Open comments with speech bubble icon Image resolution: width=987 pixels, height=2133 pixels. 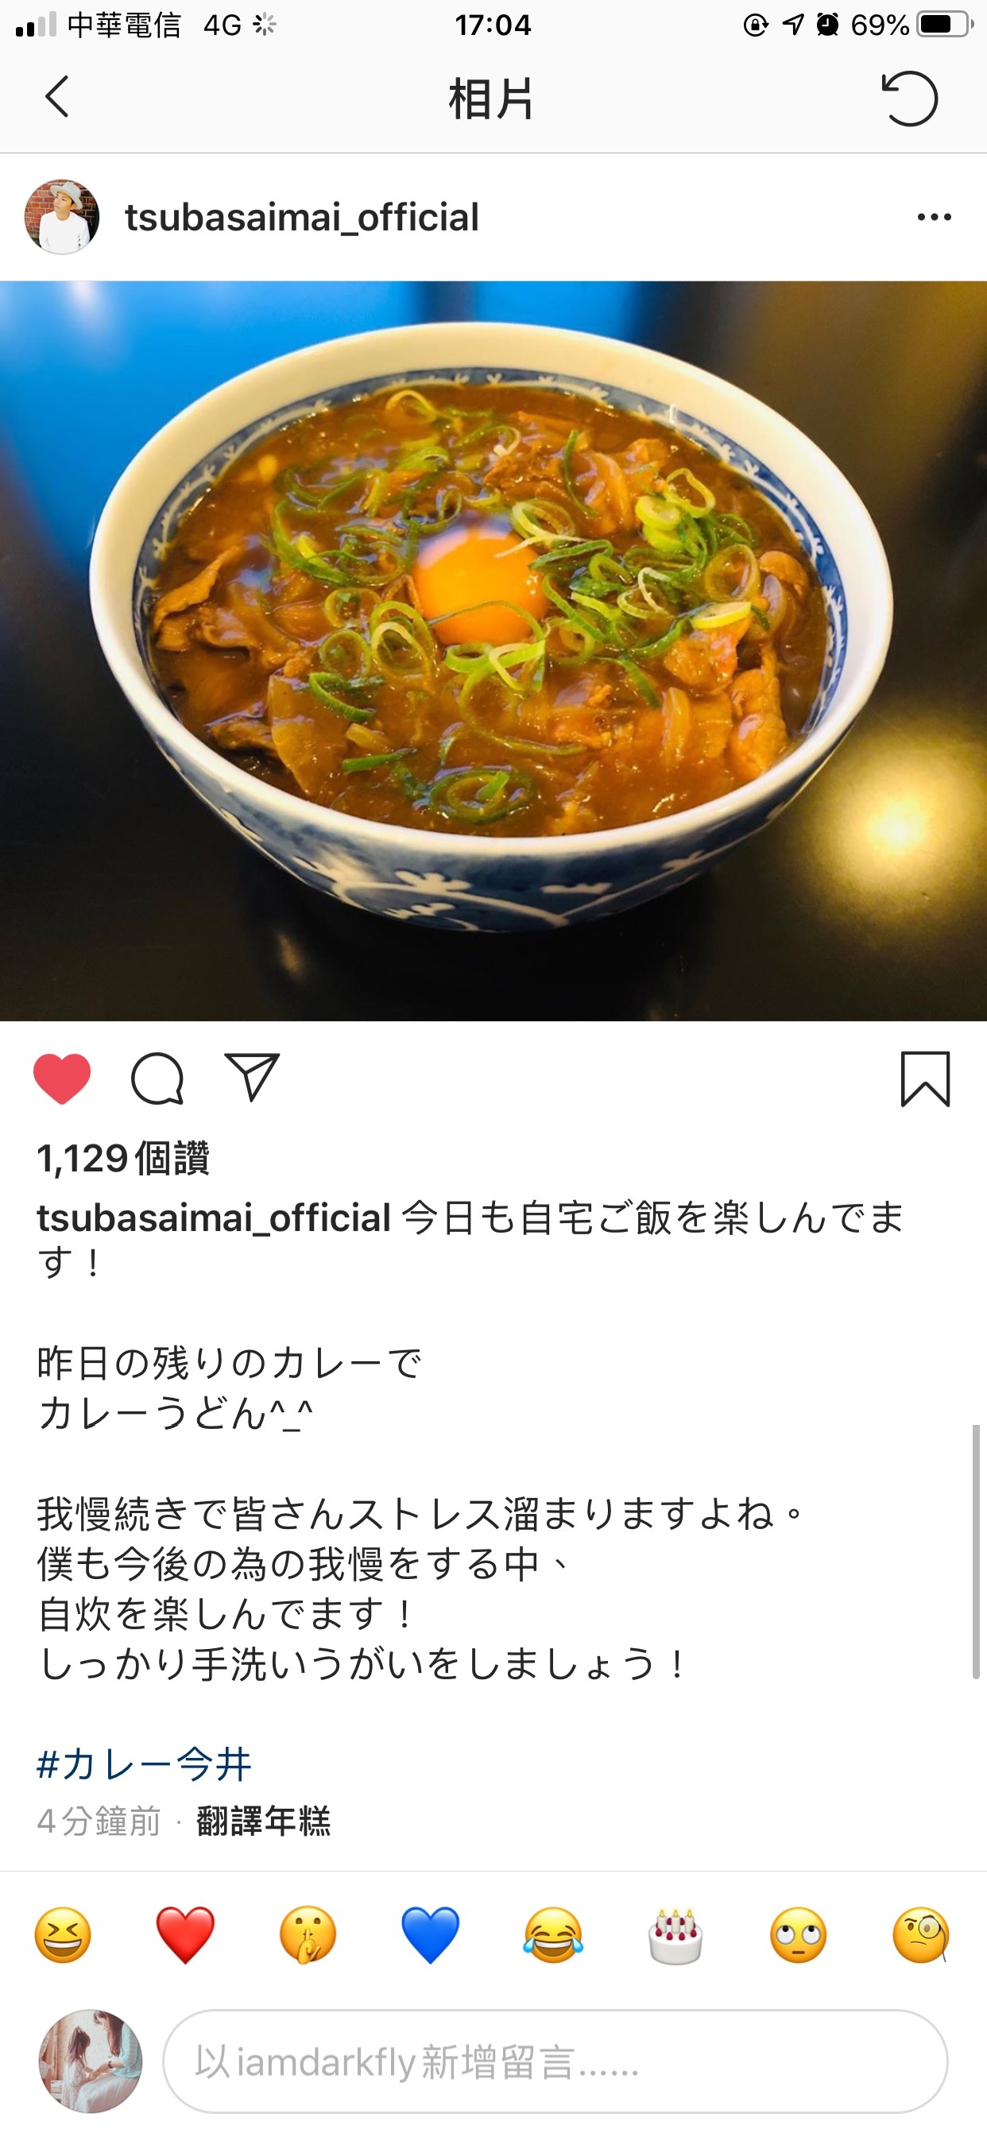pyautogui.click(x=157, y=1079)
